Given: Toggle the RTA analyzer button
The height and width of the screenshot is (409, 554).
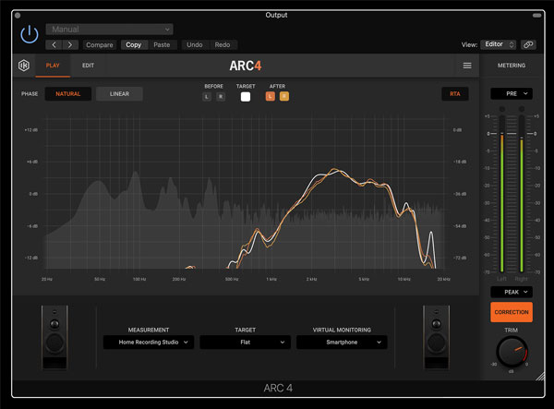Looking at the screenshot, I should (455, 94).
